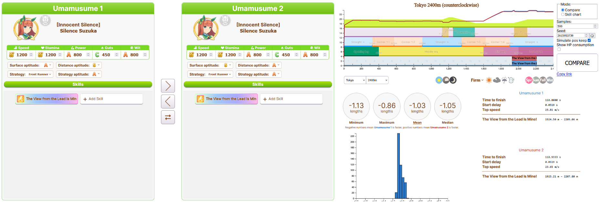Click Umamusume 2 View from the Lead skill

pyautogui.click(x=227, y=99)
